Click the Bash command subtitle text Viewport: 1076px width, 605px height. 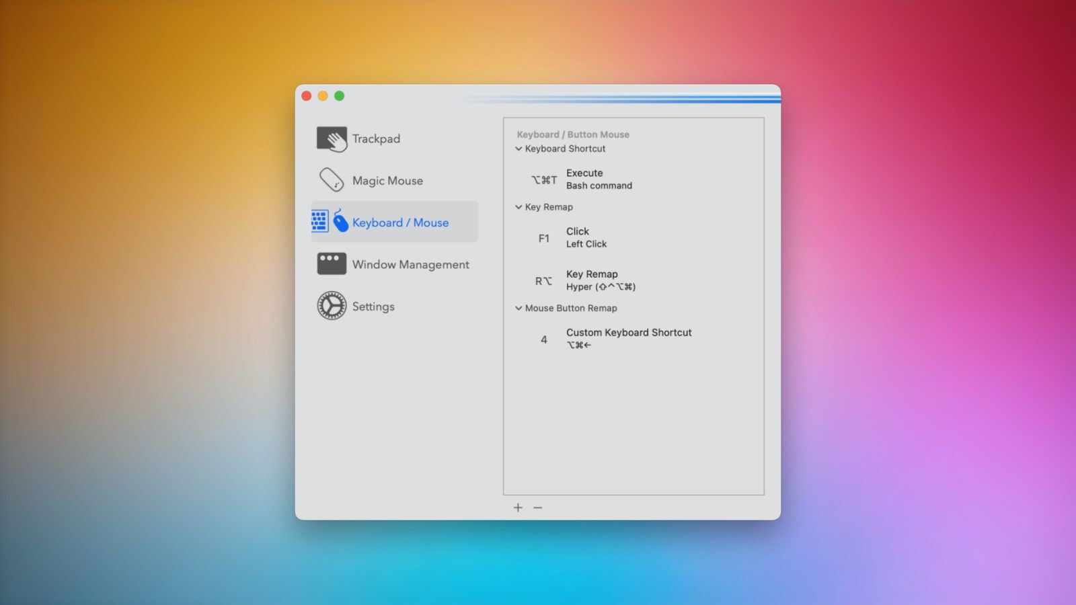click(599, 186)
